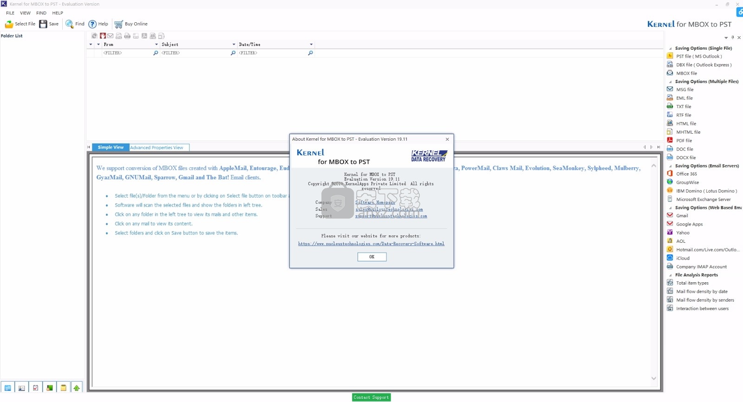The width and height of the screenshot is (743, 402).
Task: Click the green Contact Support button
Action: 371,397
